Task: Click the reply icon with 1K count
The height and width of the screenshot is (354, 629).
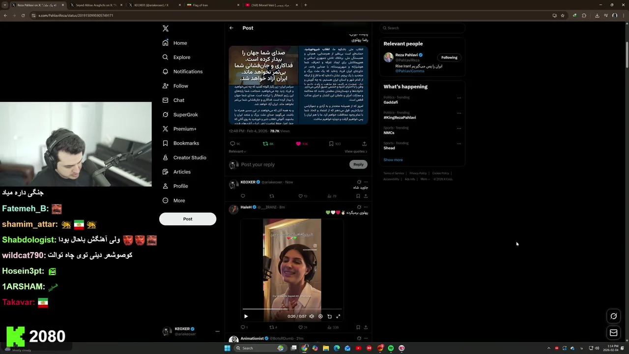Action: [x=232, y=144]
